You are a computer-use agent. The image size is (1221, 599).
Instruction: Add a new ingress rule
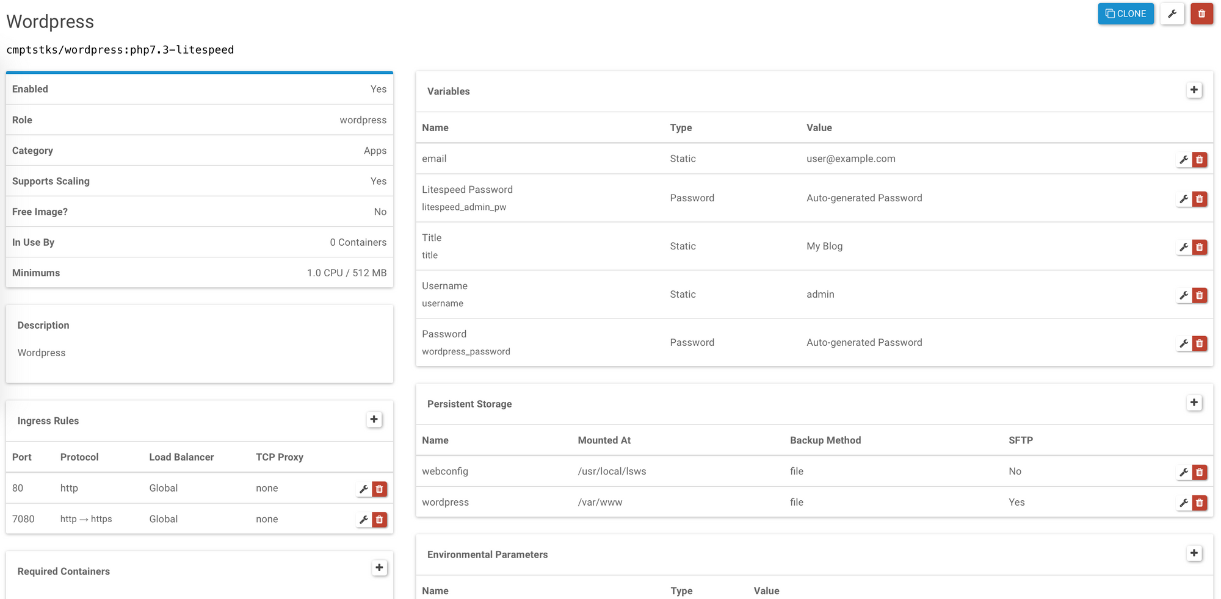tap(374, 420)
